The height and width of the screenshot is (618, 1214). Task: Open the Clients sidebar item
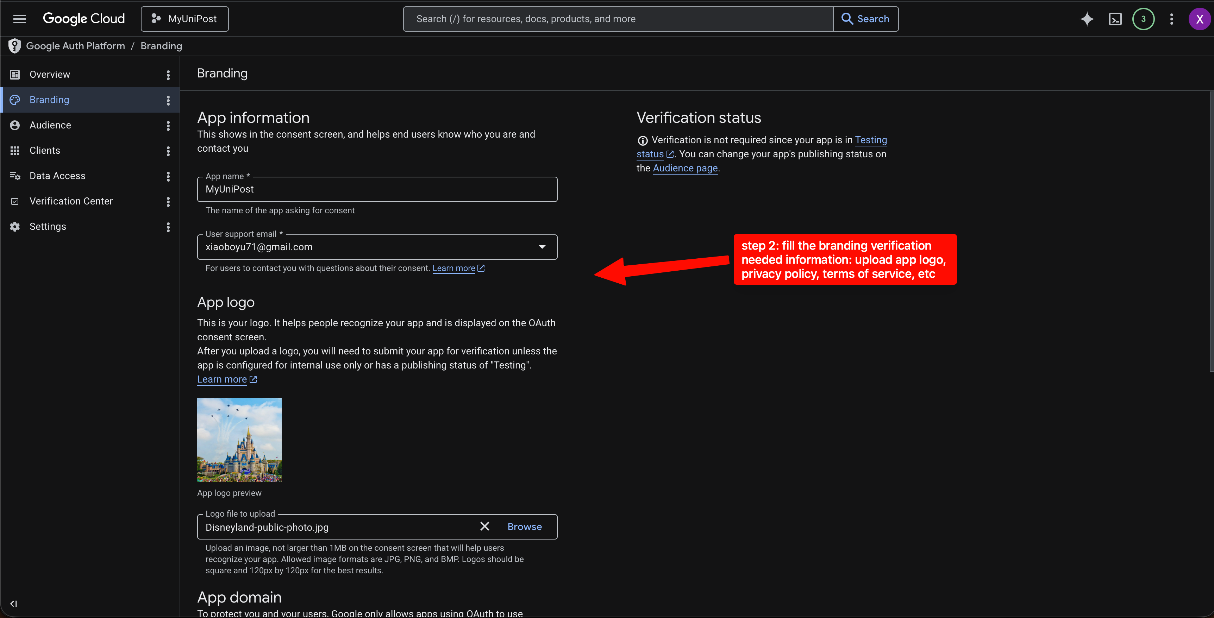[x=89, y=151]
